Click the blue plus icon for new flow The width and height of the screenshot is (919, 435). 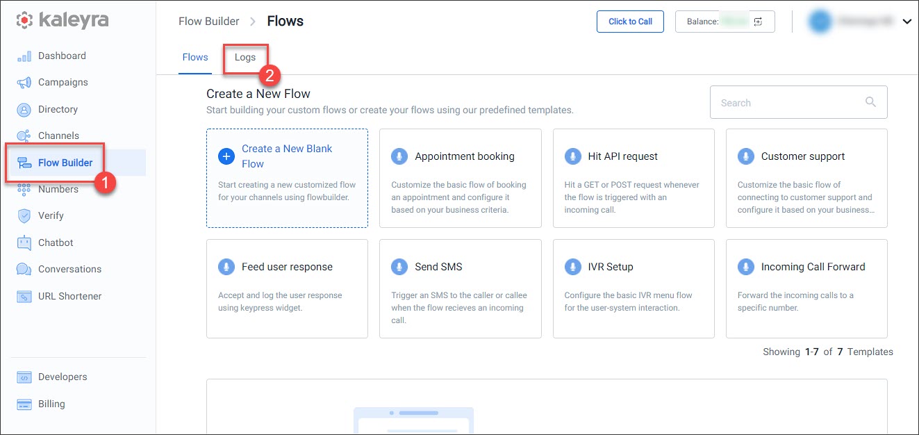(x=226, y=156)
